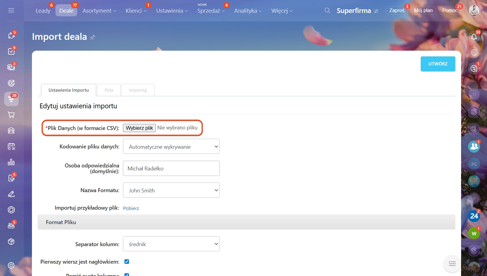Click the Superfirma company name
This screenshot has height=276, width=487.
point(354,11)
